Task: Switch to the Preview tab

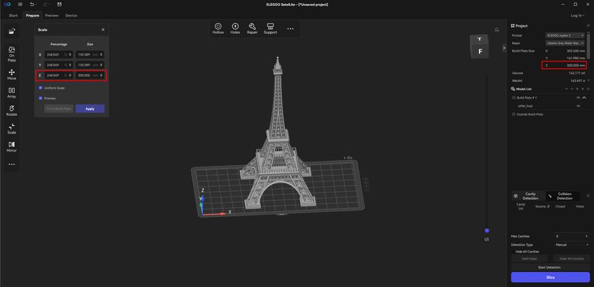Action: (52, 16)
